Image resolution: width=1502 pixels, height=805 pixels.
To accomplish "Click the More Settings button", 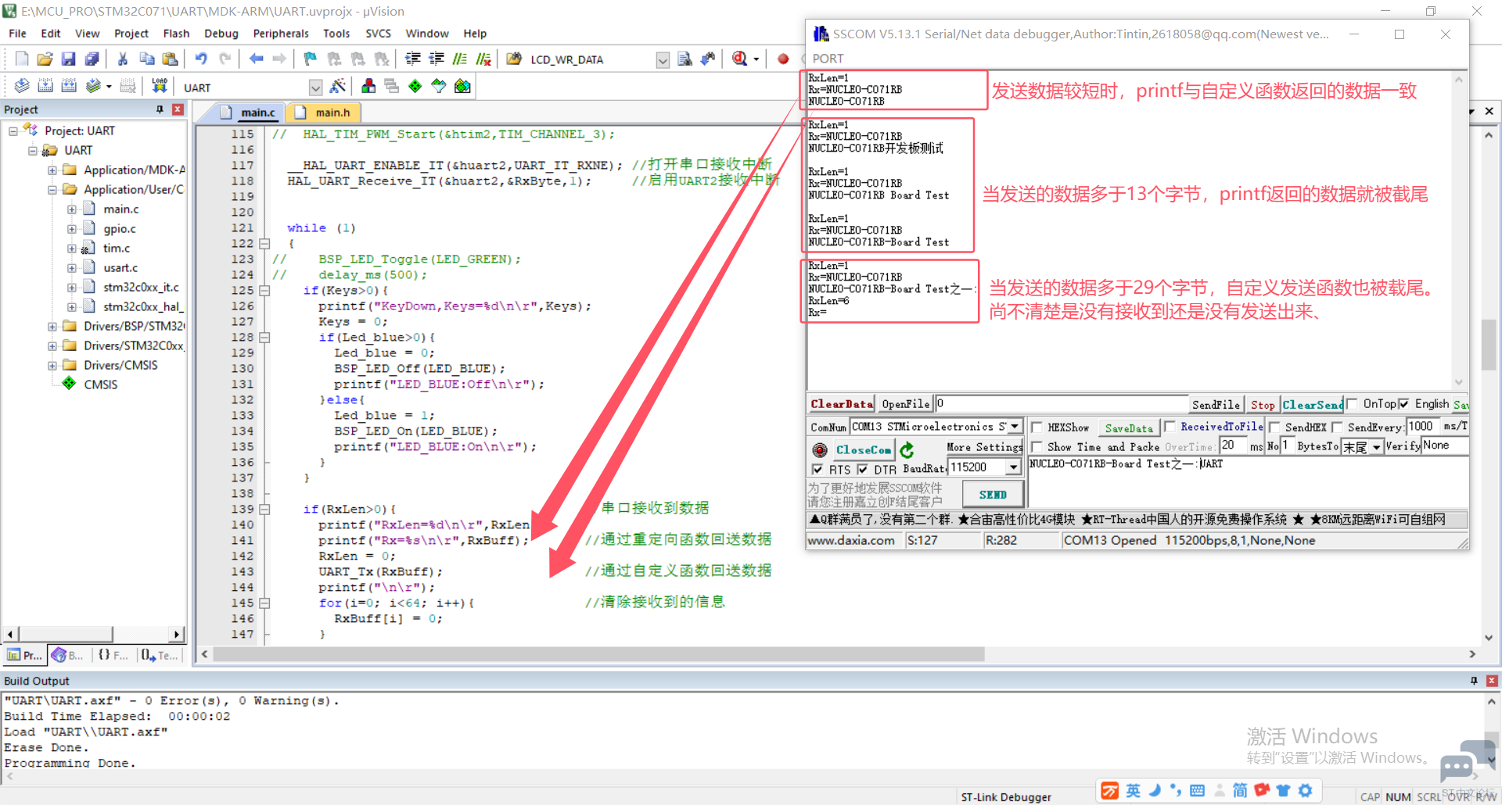I will [x=984, y=447].
